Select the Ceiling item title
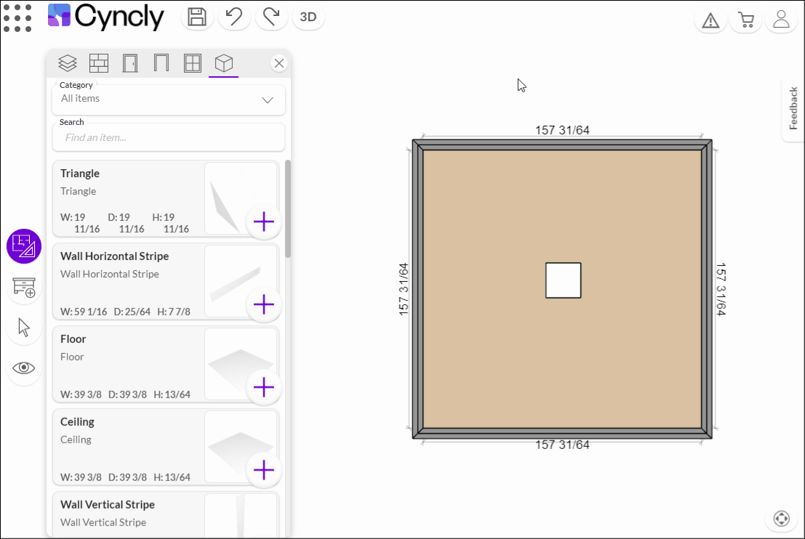 [77, 421]
